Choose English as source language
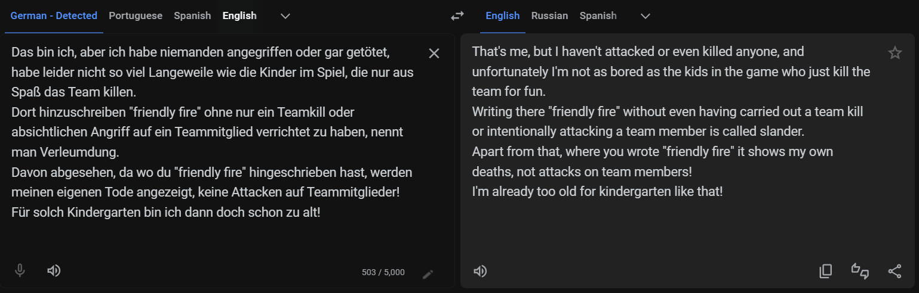Viewport: 919px width, 293px height. coord(239,16)
